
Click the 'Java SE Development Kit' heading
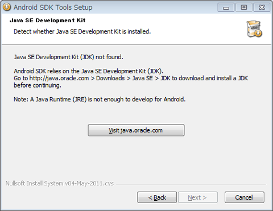pos(48,20)
